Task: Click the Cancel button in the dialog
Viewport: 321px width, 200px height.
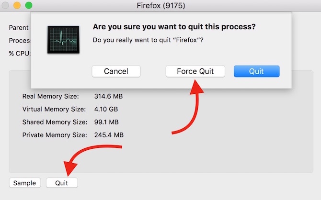Action: click(x=116, y=71)
